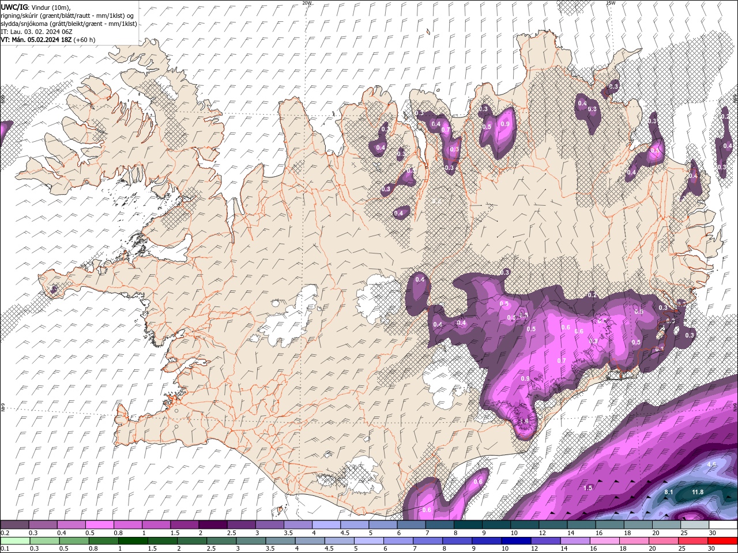Click the violet swatch labeled 12 in the lower legend

(x=546, y=541)
